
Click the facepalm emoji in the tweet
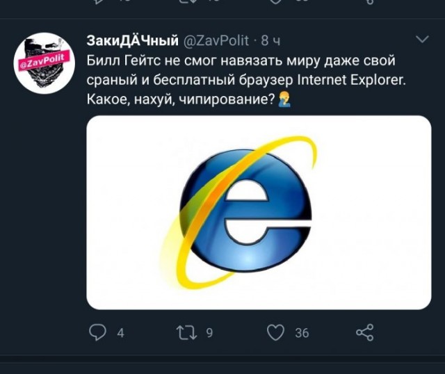(284, 101)
